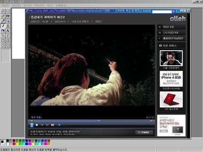
Task: Select the Polygon shape tool
Action: click(x=8, y=41)
